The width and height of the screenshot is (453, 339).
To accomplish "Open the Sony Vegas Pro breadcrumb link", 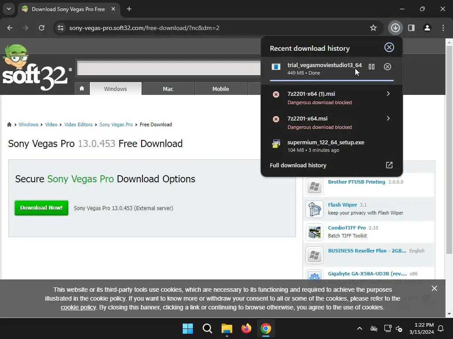I will click(116, 124).
